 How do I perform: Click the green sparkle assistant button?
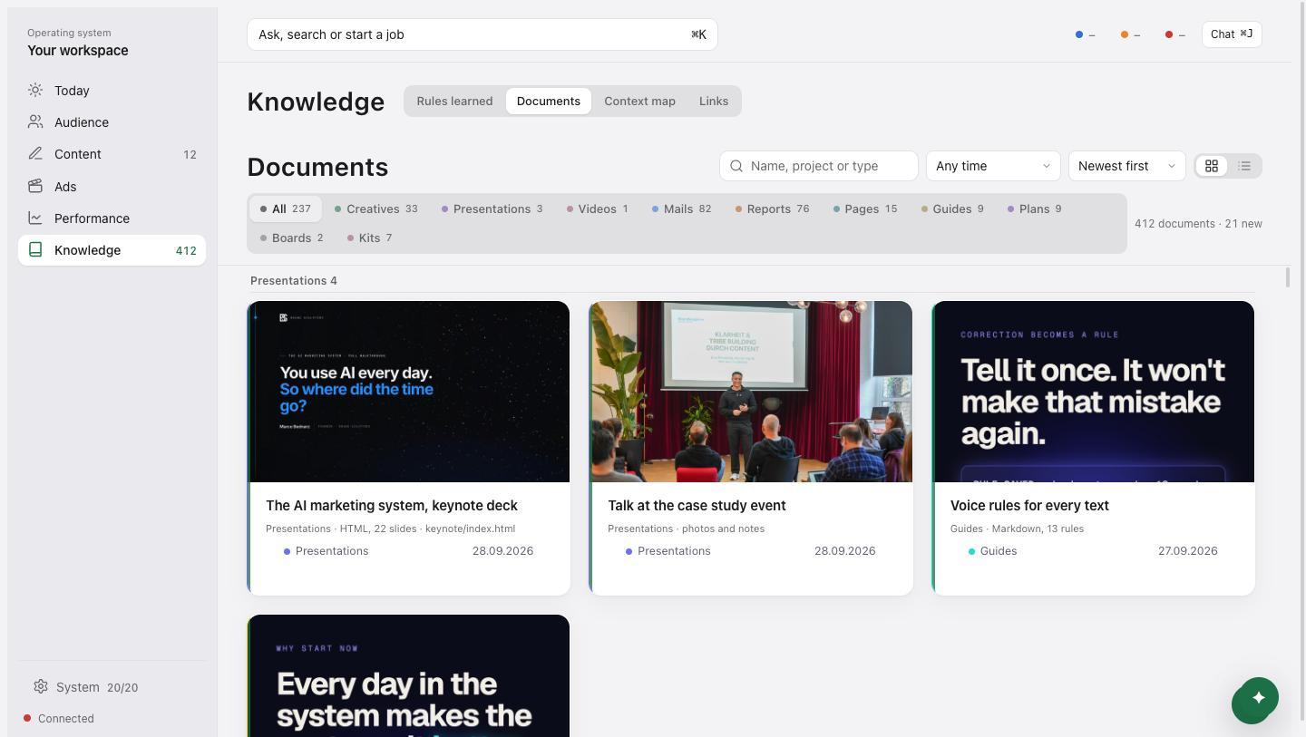tap(1258, 698)
